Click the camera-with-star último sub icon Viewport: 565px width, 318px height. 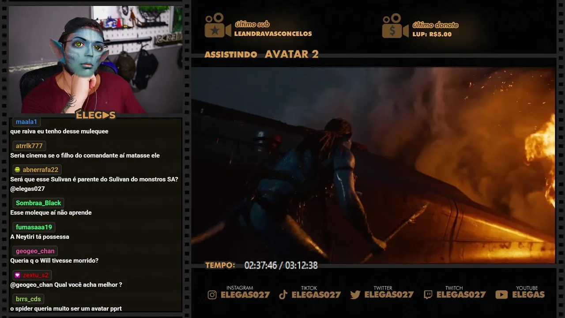(x=218, y=25)
